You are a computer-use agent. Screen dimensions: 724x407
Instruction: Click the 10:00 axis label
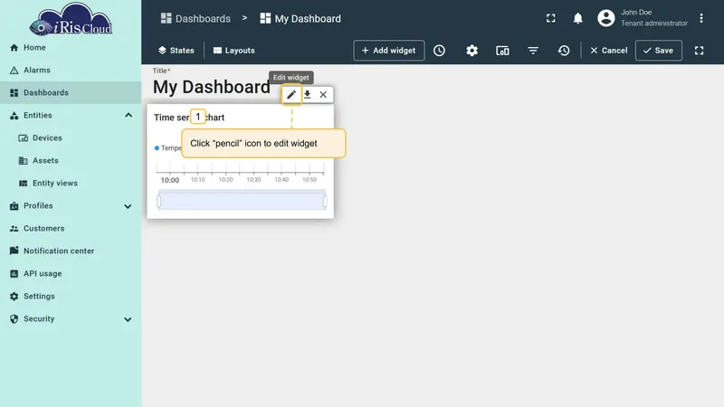170,180
